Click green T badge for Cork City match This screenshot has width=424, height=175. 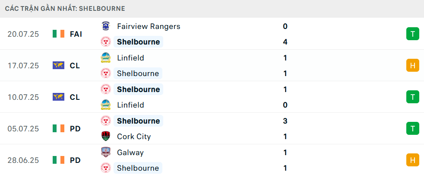pyautogui.click(x=413, y=128)
